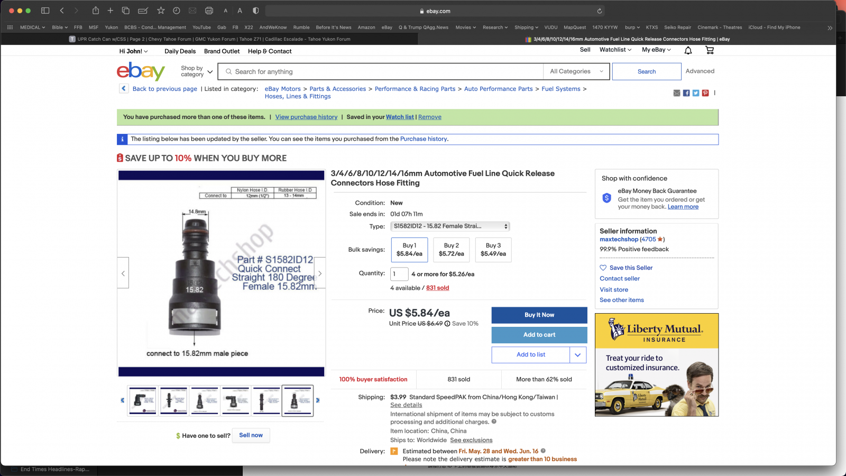This screenshot has width=846, height=476.
Task: Open the All Categories dropdown
Action: [x=576, y=71]
